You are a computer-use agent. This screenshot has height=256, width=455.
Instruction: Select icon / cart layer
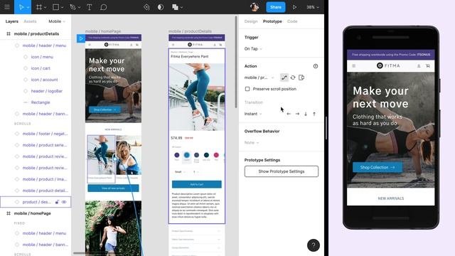pos(41,68)
